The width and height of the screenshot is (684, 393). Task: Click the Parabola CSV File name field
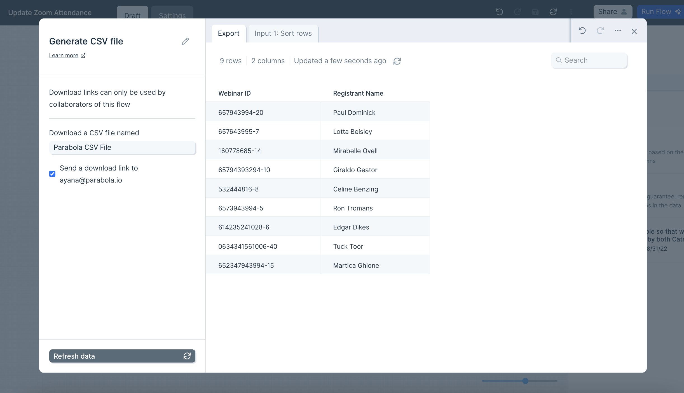tap(122, 148)
